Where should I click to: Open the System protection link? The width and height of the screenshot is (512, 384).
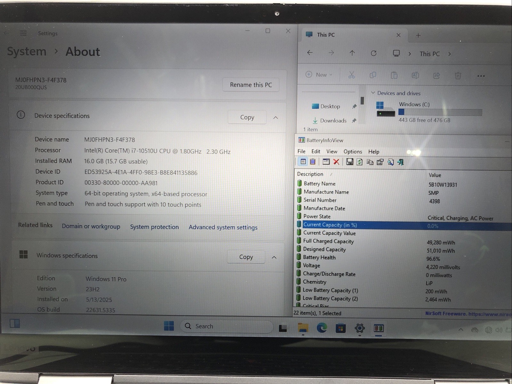[x=154, y=227]
